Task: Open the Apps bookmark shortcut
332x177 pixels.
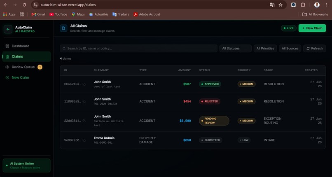Action: [x=9, y=14]
